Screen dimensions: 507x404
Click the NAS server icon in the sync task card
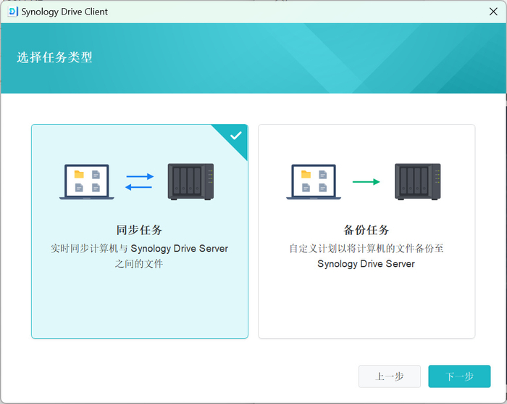[x=190, y=181]
